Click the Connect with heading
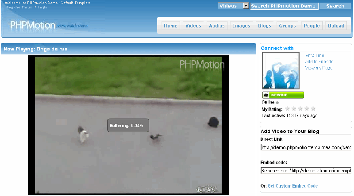This screenshot has width=354, height=196. pos(277,48)
